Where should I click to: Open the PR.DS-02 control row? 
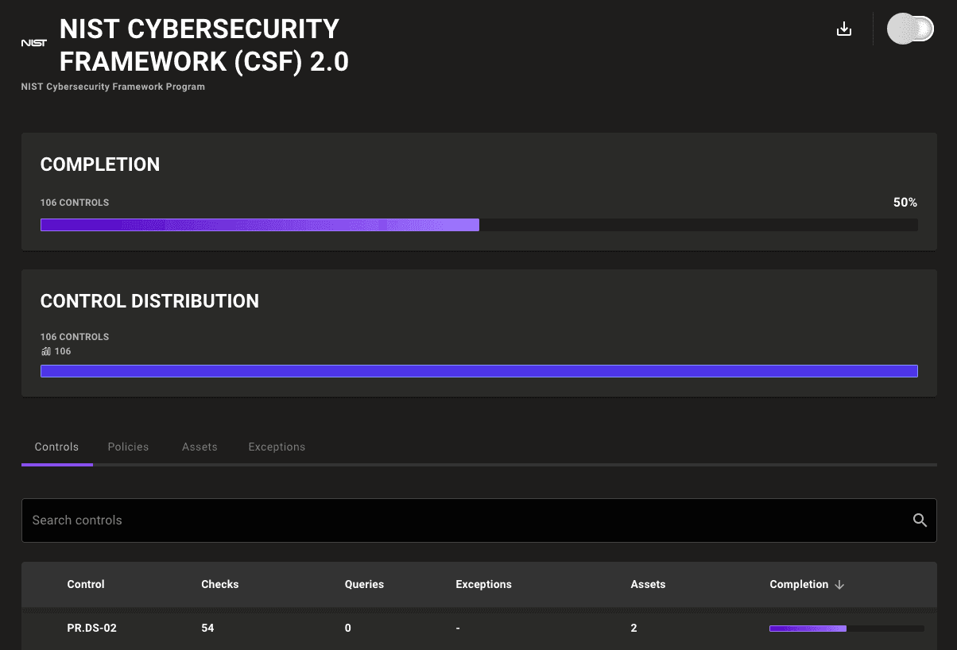(x=92, y=628)
